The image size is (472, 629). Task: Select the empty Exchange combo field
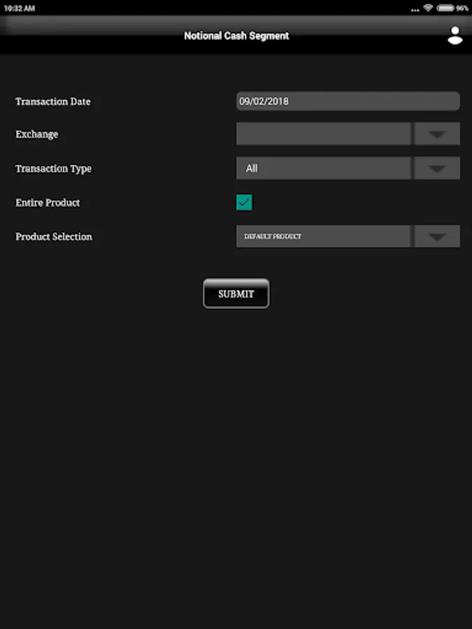tap(323, 134)
